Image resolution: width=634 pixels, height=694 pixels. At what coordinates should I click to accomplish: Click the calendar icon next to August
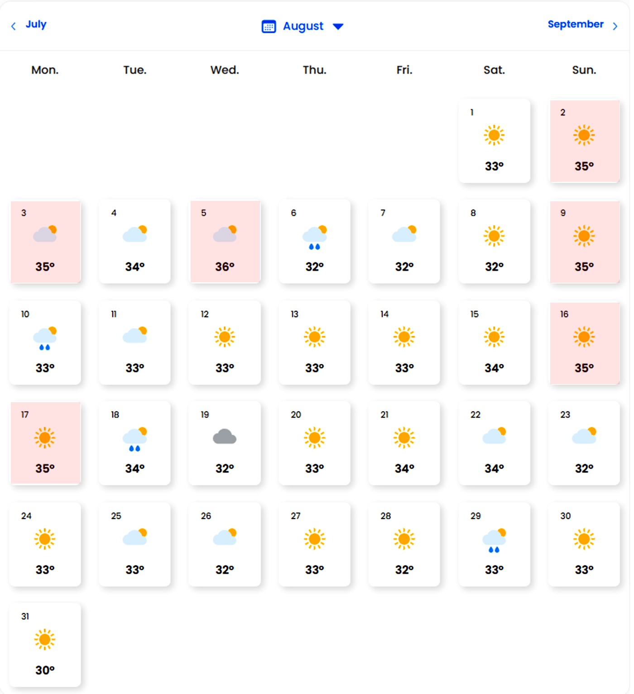tap(269, 26)
